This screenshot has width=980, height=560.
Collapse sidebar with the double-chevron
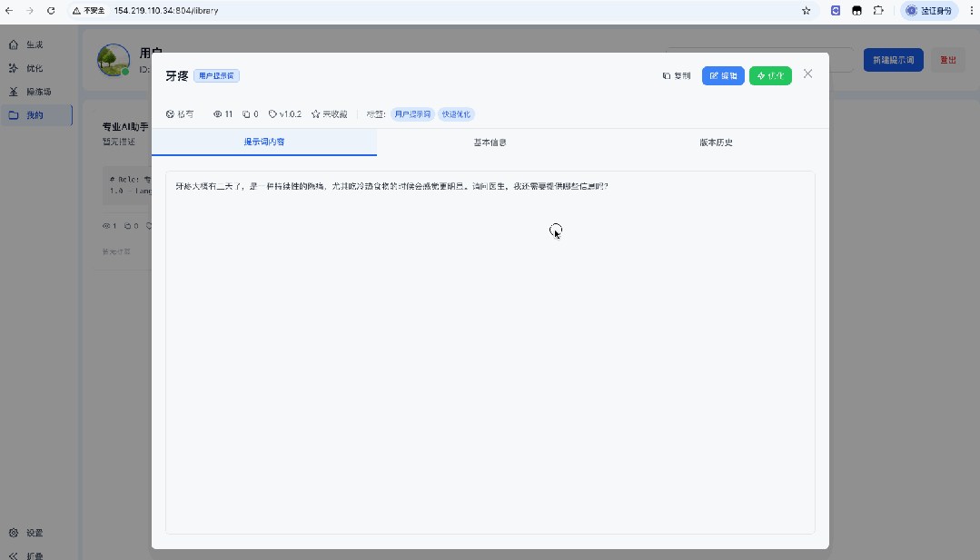(14, 555)
